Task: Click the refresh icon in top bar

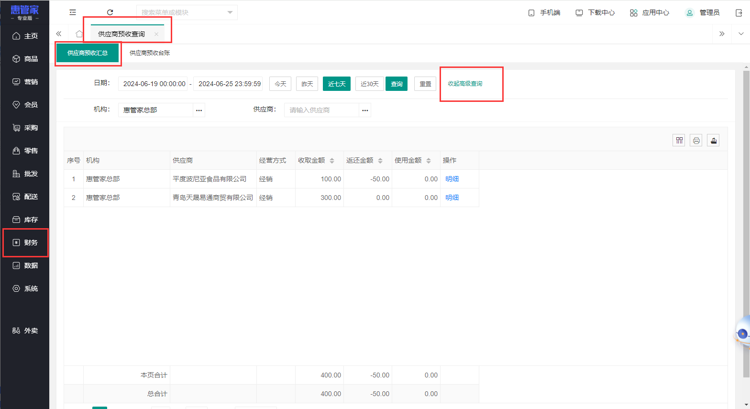Action: (x=110, y=12)
